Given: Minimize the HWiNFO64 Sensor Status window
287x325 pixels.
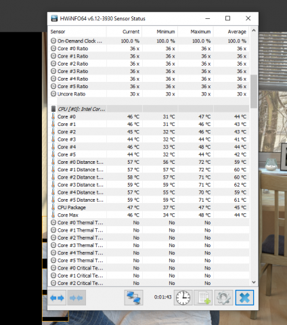Looking at the screenshot, I should [208, 18].
